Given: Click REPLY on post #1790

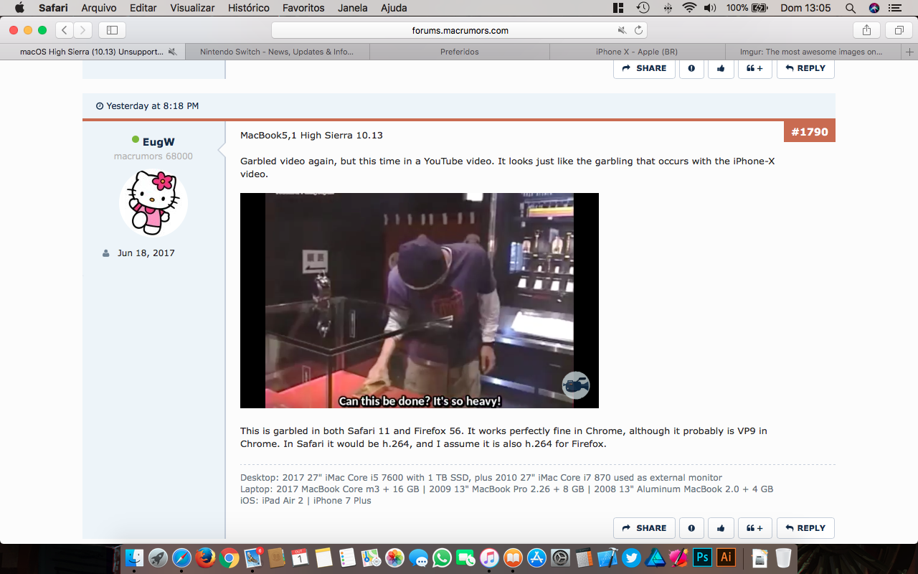Looking at the screenshot, I should pos(805,528).
